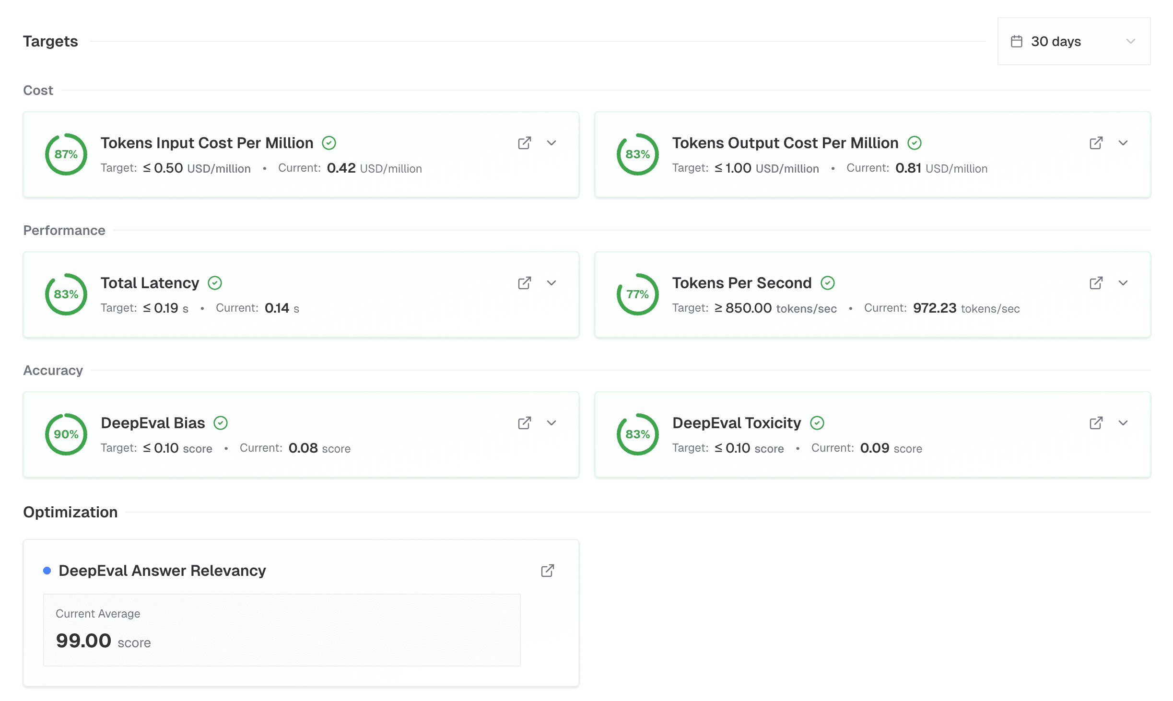The width and height of the screenshot is (1173, 701).
Task: Expand Tokens Per Second card chevron
Action: 1123,283
